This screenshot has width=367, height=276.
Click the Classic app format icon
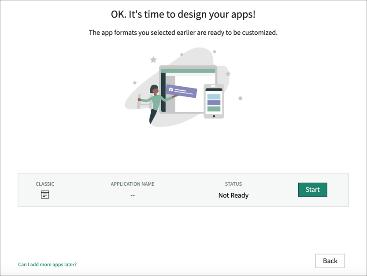point(45,195)
